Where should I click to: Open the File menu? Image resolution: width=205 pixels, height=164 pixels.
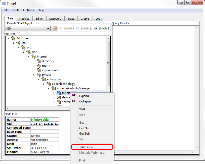(6, 10)
